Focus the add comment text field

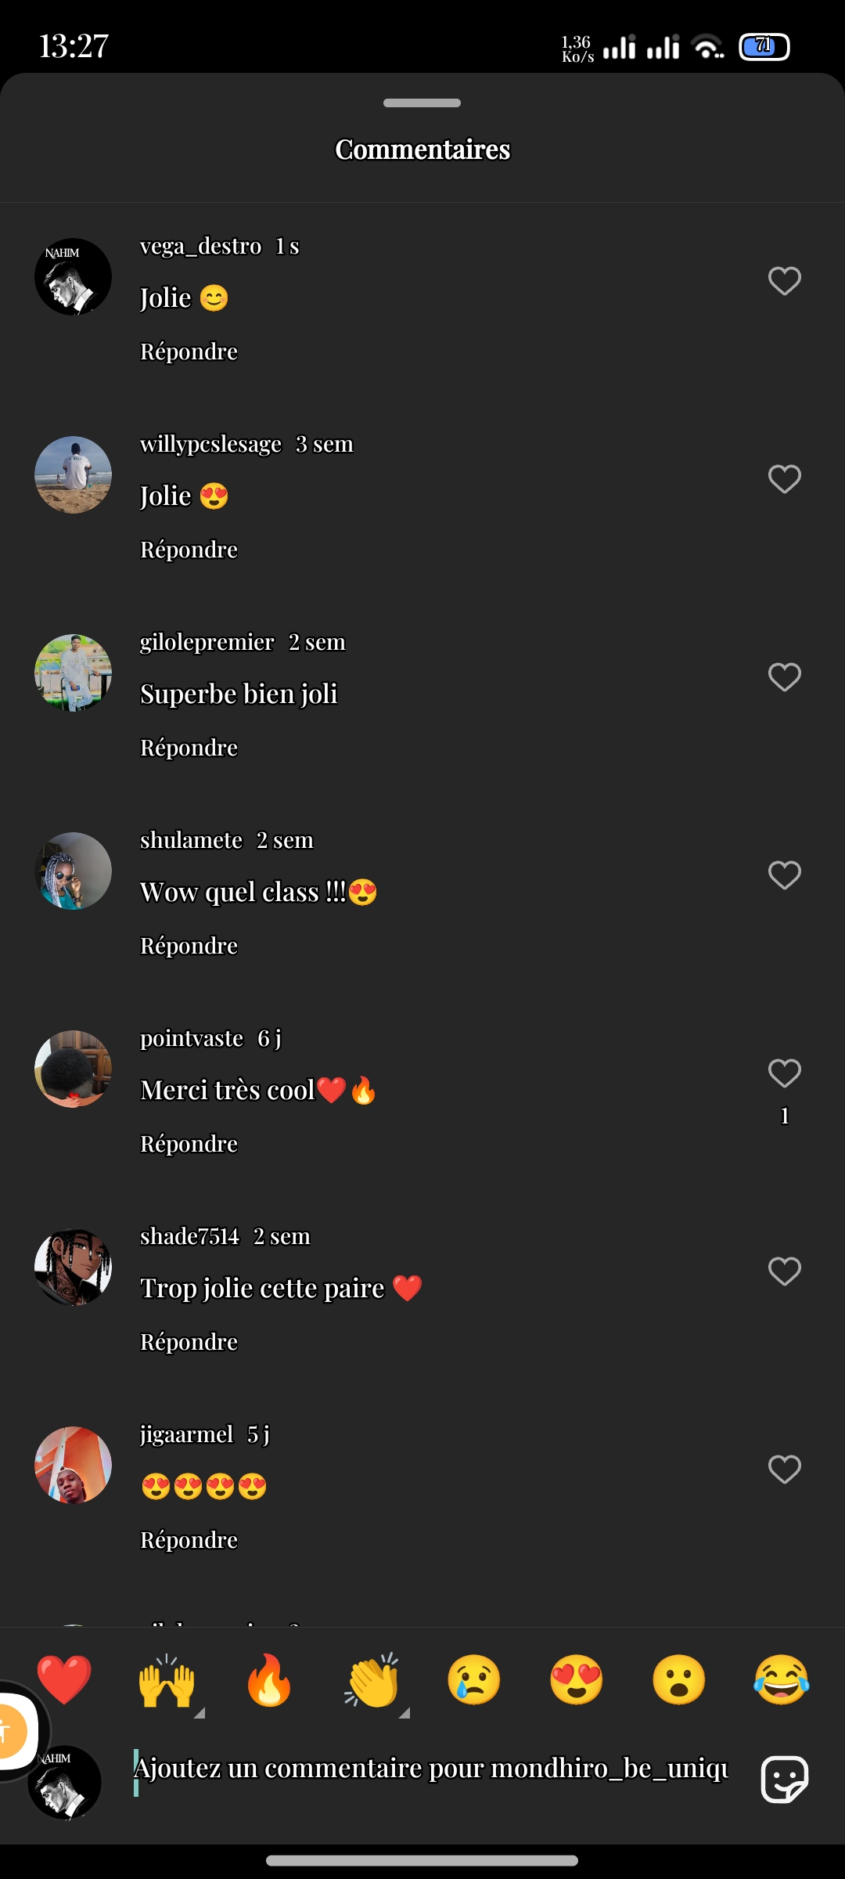[430, 1769]
